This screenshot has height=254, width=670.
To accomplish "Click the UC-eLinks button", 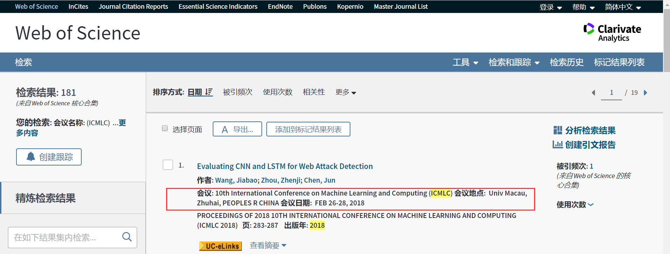I will point(220,246).
